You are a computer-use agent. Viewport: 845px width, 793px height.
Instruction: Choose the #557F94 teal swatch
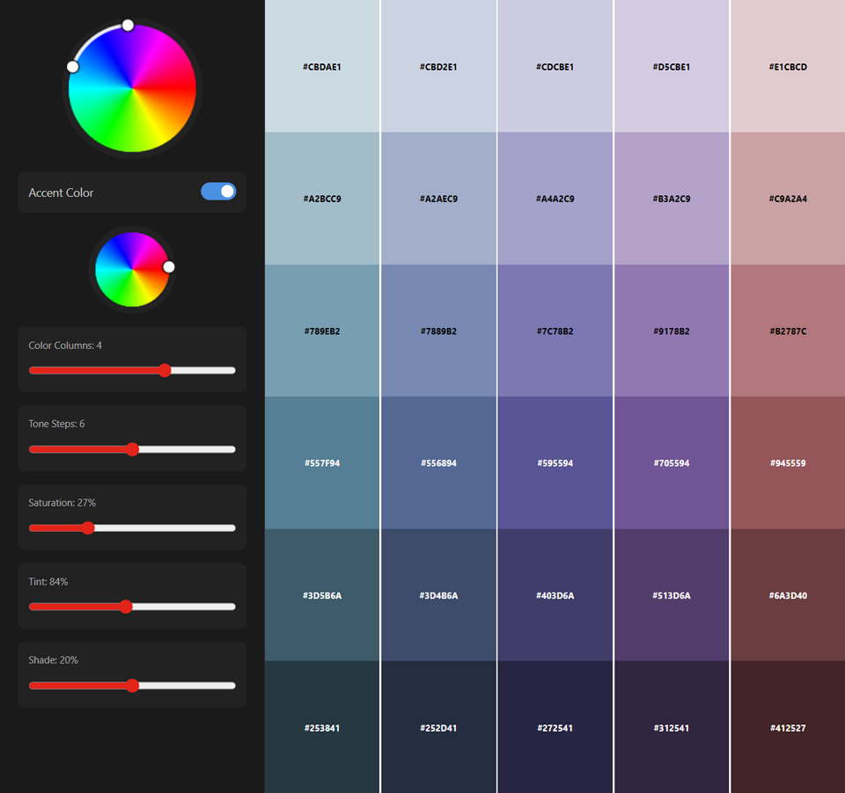[321, 463]
